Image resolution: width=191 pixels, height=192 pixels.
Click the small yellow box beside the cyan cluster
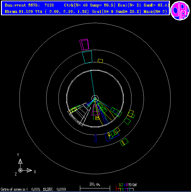click(x=100, y=61)
